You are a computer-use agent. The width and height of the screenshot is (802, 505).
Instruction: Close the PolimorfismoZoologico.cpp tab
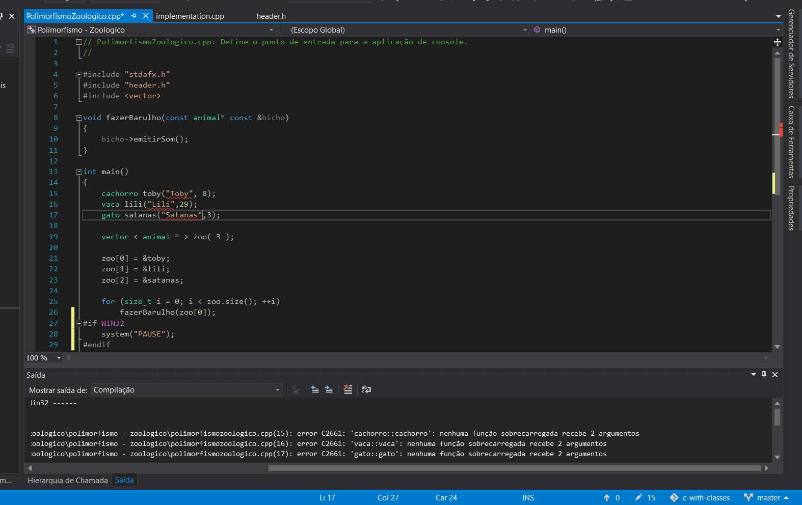(146, 16)
